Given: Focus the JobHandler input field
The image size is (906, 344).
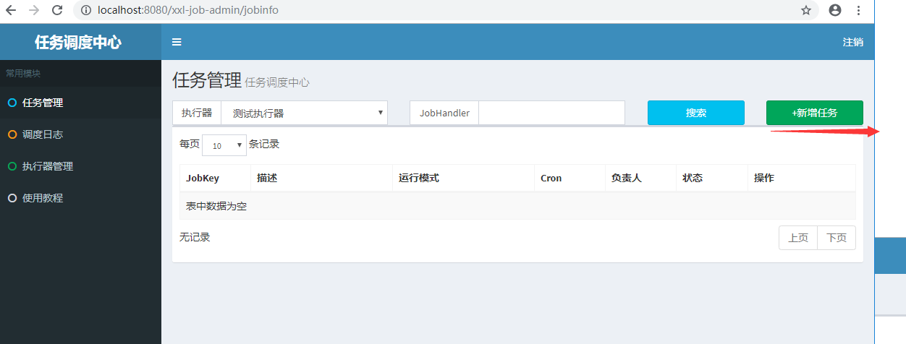Looking at the screenshot, I should 551,113.
